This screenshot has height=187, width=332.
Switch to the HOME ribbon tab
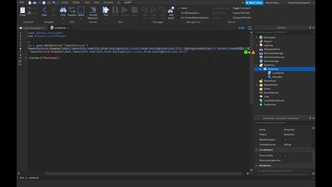(65, 3)
